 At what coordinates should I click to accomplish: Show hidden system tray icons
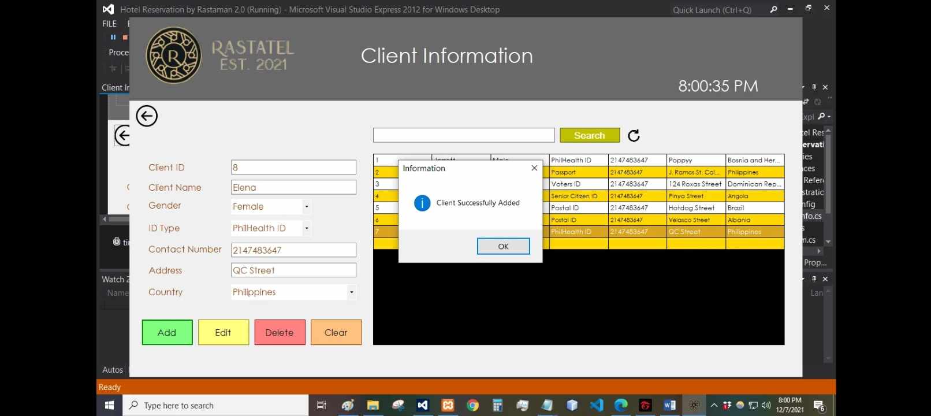pos(714,406)
